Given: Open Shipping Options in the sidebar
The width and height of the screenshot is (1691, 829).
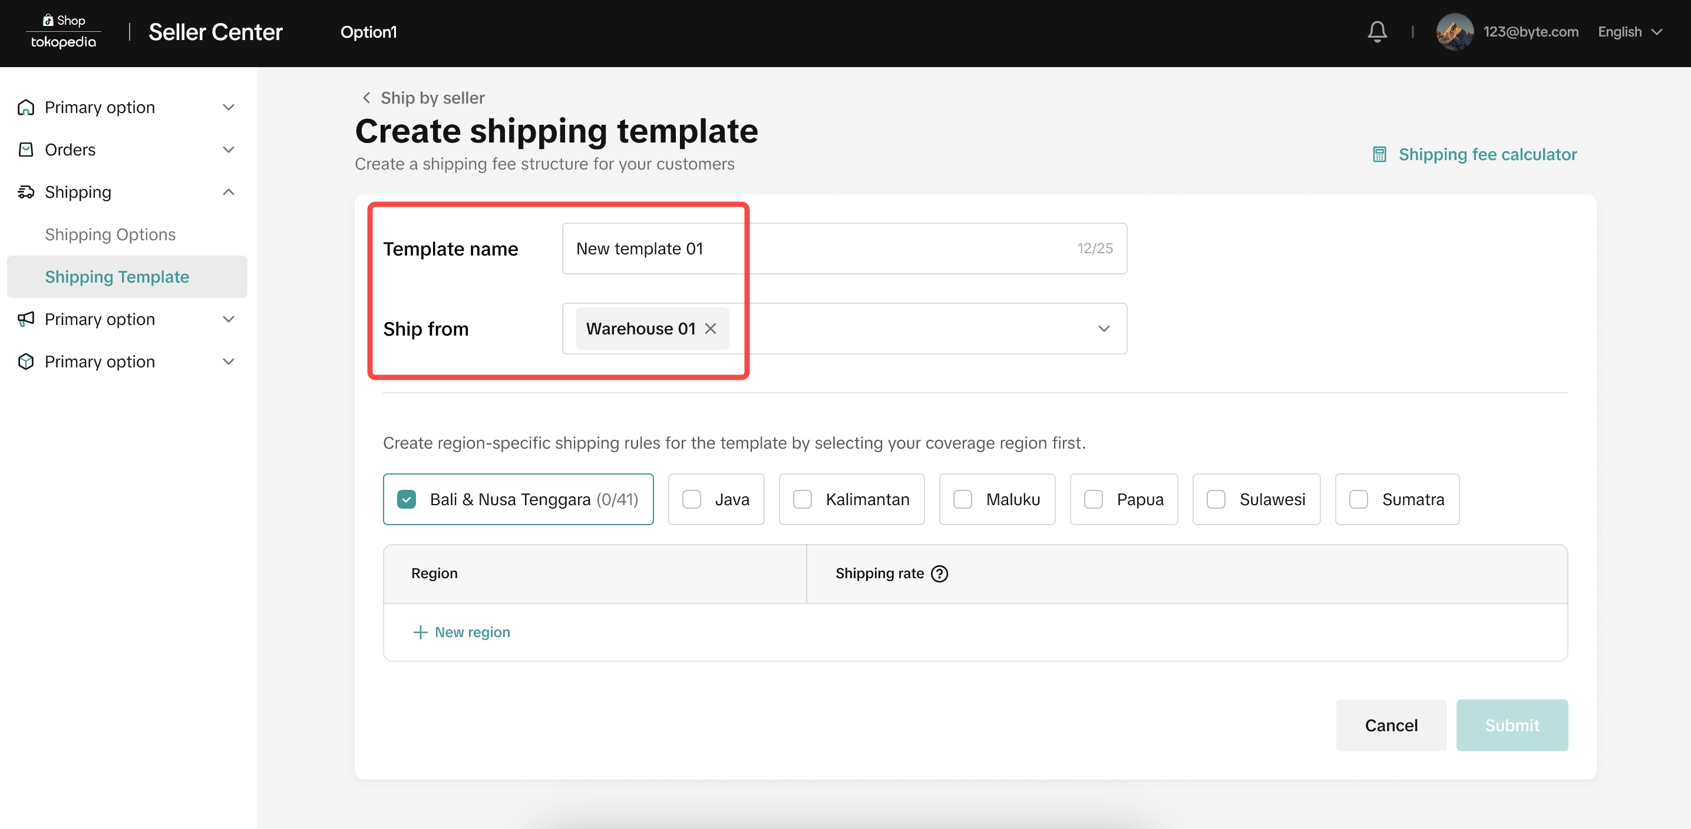Looking at the screenshot, I should pos(110,234).
